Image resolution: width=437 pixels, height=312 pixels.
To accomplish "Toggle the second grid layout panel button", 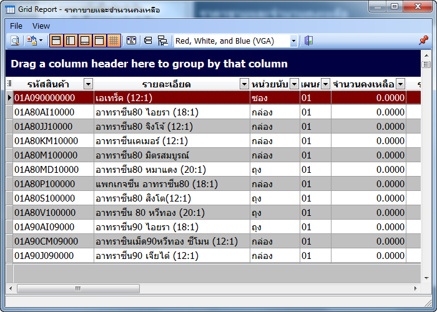I will [x=71, y=41].
